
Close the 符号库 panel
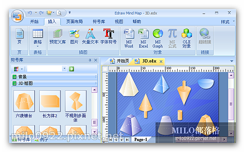96,60
